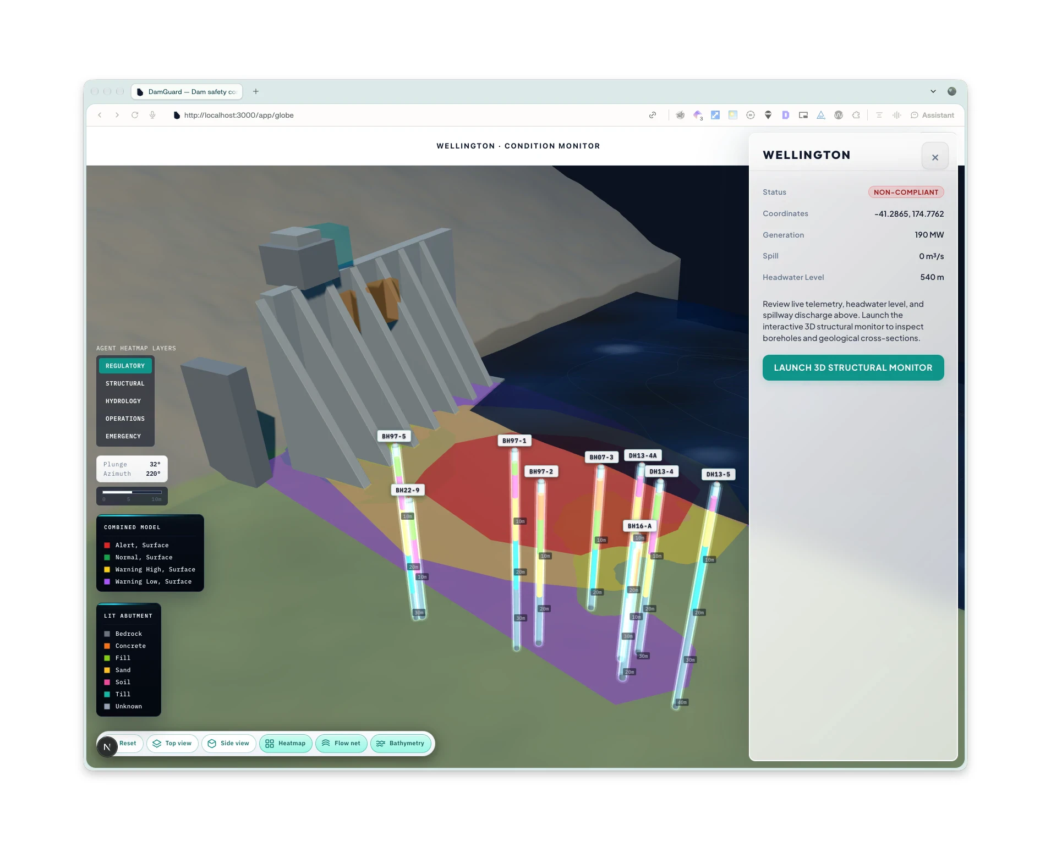Click the picture-in-picture extension icon
The height and width of the screenshot is (858, 1051).
pos(803,115)
